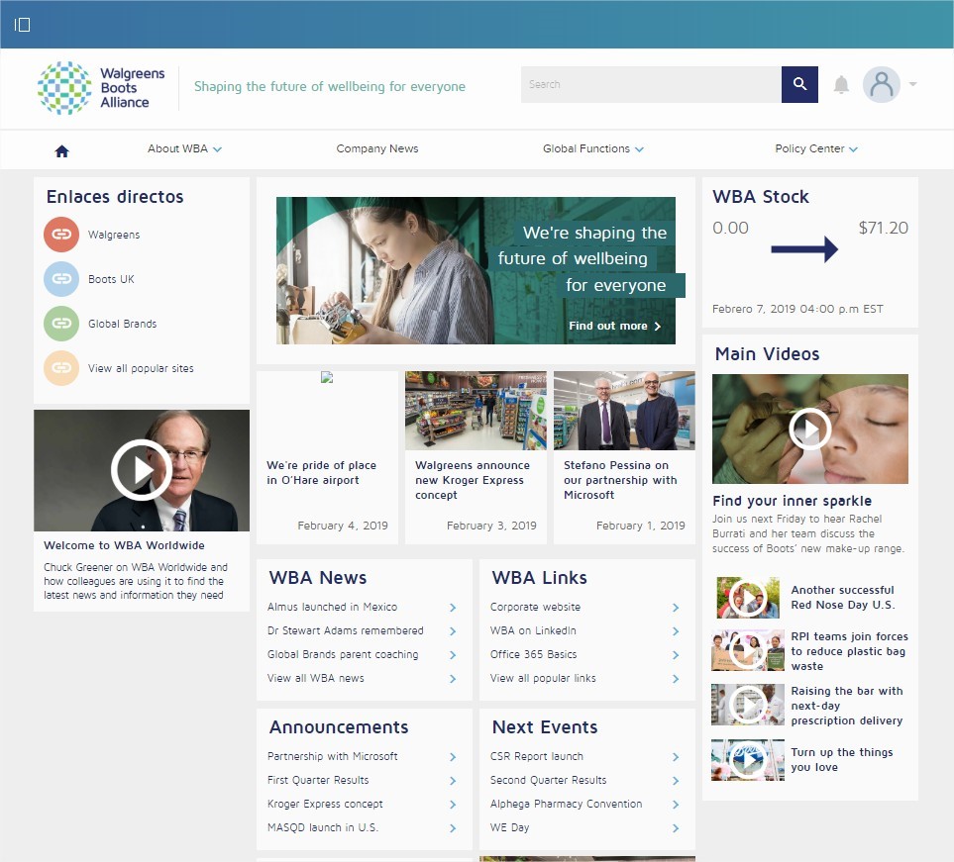The image size is (954, 862).
Task: Open the CSR Report launch event text
Action: (537, 756)
